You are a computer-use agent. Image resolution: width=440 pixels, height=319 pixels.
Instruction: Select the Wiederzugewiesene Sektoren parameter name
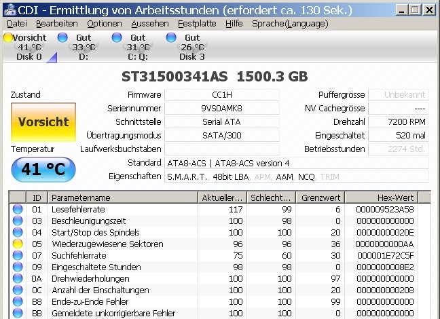(x=107, y=244)
